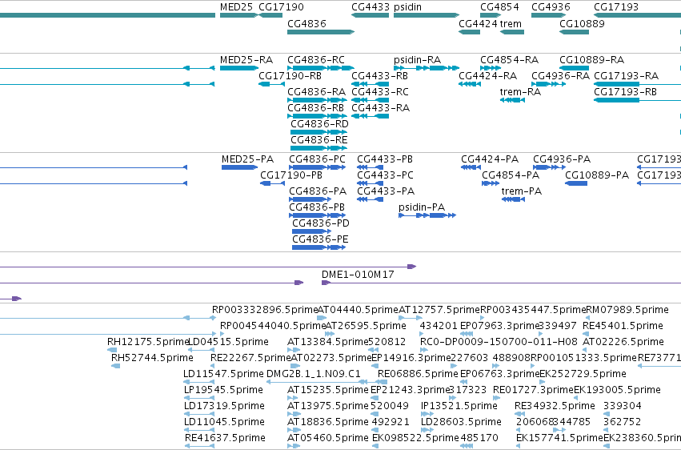This screenshot has height=450, width=681.
Task: Click protein CG4836-PE
Action: pos(320,239)
